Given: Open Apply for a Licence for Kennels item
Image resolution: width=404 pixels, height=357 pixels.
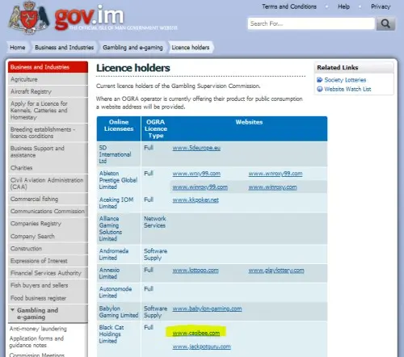Looking at the screenshot, I should [48, 111].
